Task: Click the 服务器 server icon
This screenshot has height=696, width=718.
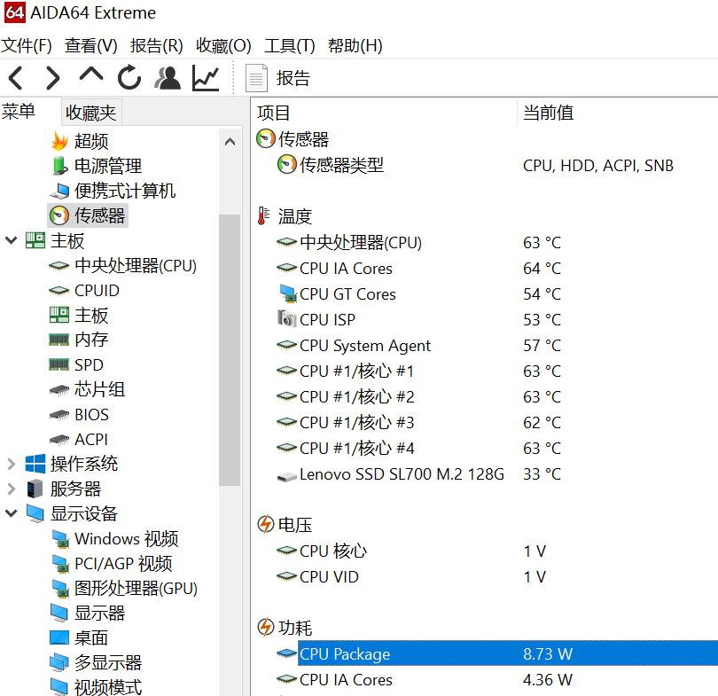Action: (35, 489)
